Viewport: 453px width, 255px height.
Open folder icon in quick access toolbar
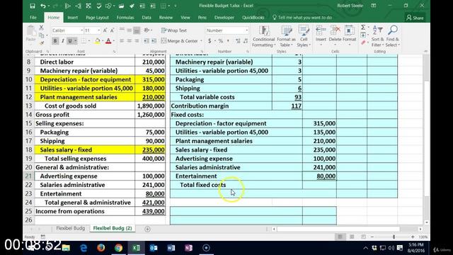121,6
